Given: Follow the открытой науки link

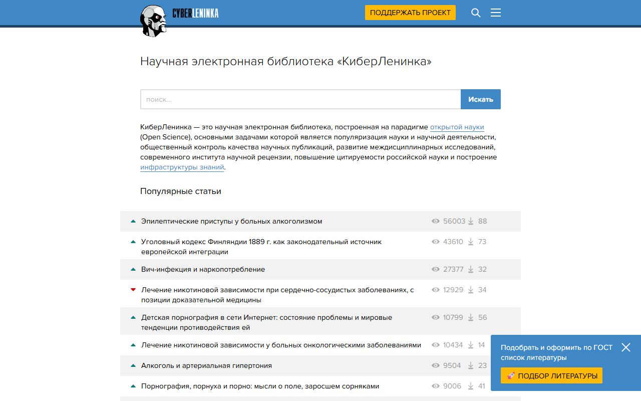Looking at the screenshot, I should tap(457, 127).
